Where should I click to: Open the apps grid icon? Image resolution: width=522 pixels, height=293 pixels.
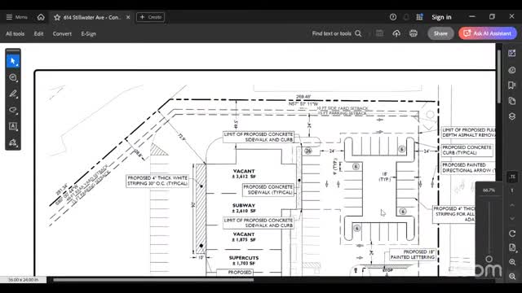point(419,17)
